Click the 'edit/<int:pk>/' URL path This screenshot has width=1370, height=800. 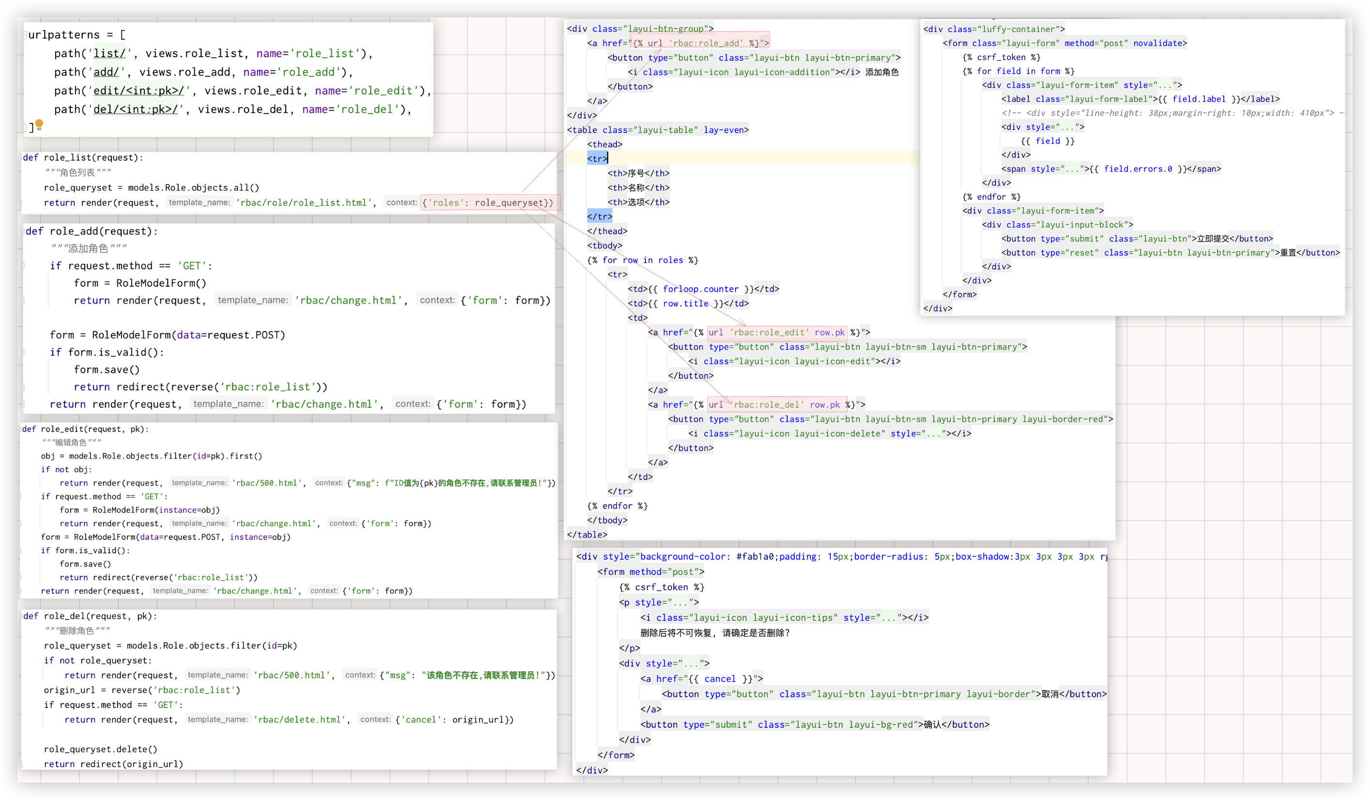(138, 91)
